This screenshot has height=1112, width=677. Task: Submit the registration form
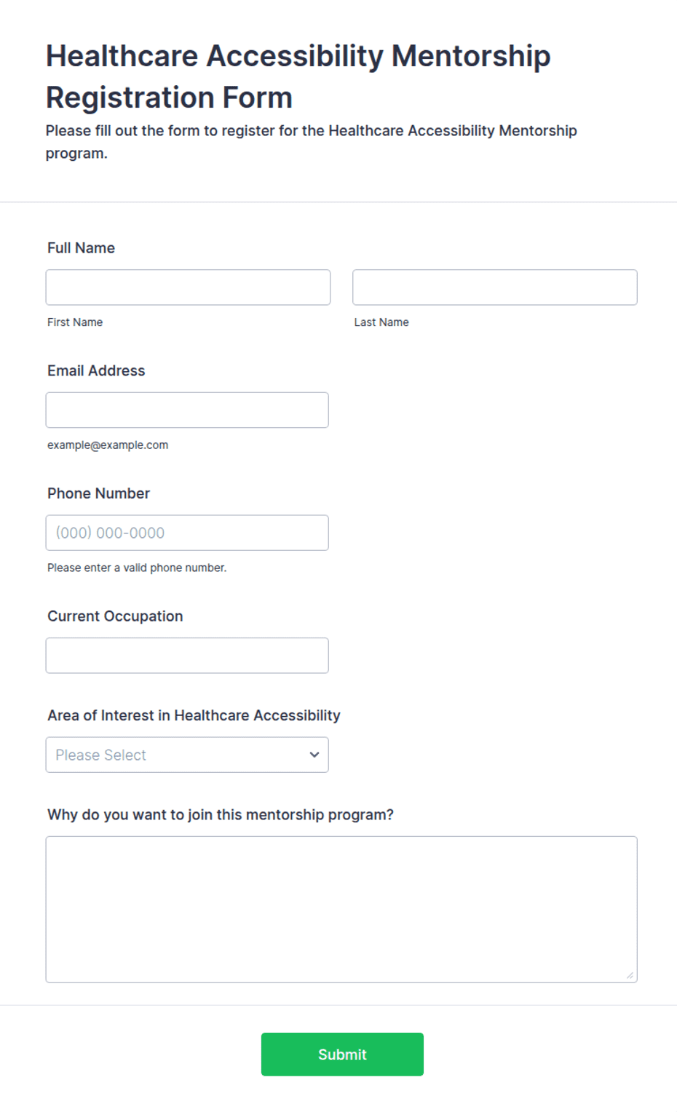(342, 1055)
